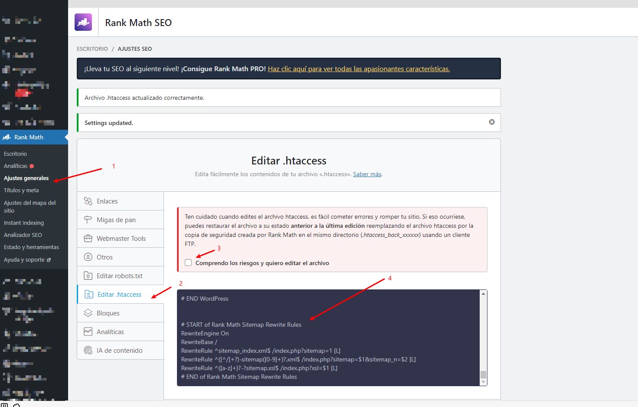Check the 'Comprendo los riesgos' checkbox
Screen dimensions: 638x407
pos(188,263)
